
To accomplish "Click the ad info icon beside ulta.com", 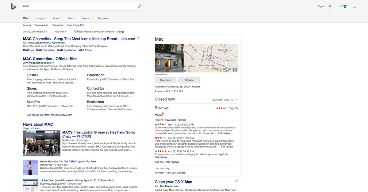I will click(138, 38).
